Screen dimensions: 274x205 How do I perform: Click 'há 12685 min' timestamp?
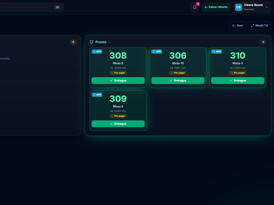(x=118, y=111)
